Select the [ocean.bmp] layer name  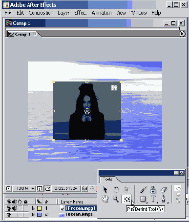[x=79, y=214]
